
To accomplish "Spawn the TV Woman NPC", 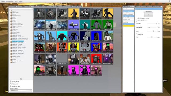I will tap(51, 70).
